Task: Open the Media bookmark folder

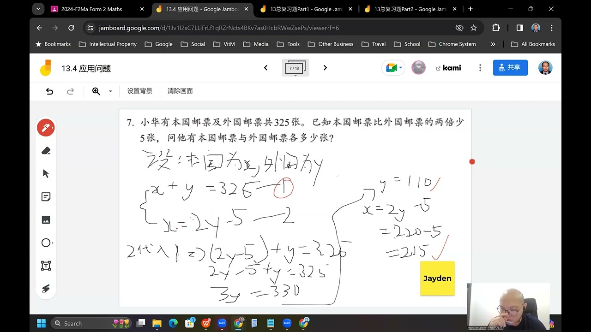Action: (x=256, y=44)
